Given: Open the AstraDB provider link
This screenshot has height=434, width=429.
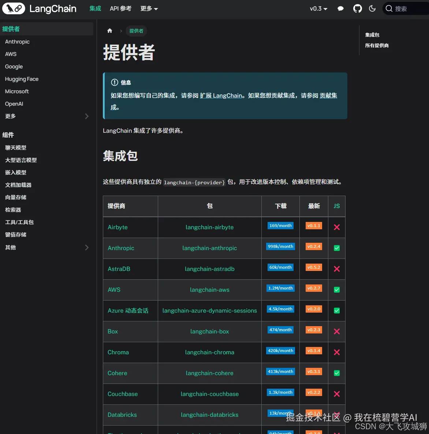Looking at the screenshot, I should [119, 269].
